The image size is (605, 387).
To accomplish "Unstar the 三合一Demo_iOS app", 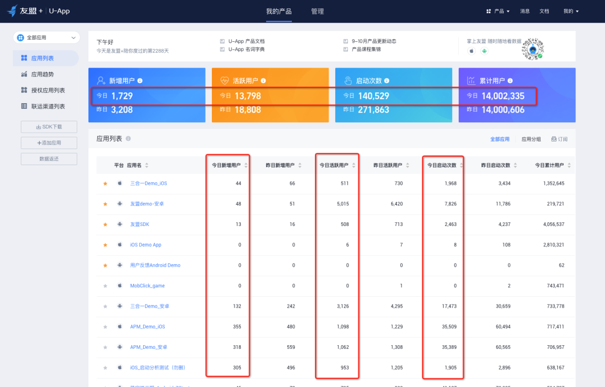I will point(105,184).
